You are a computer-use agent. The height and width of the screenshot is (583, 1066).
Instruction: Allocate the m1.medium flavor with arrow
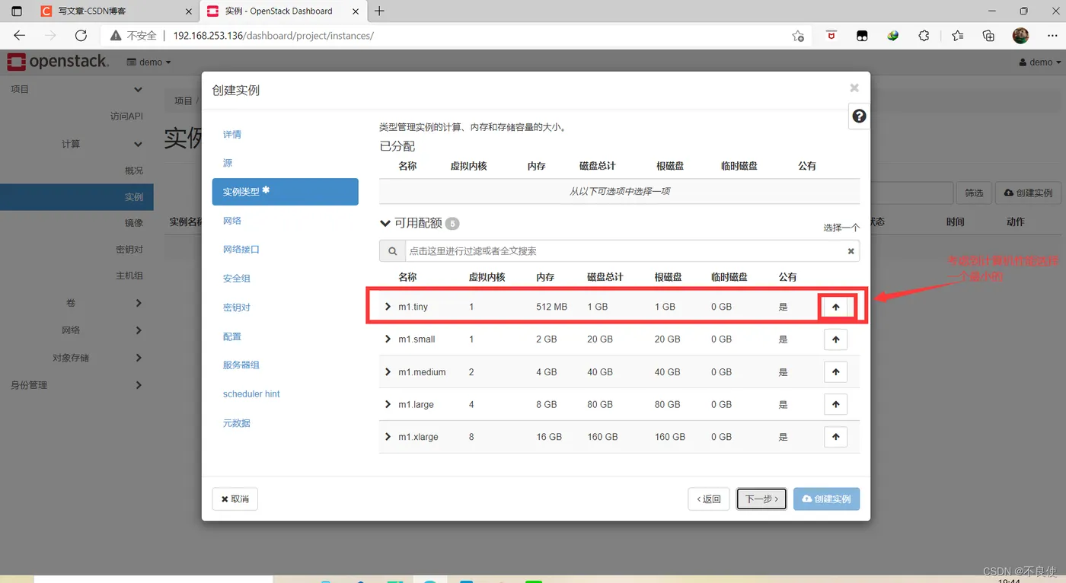pyautogui.click(x=835, y=372)
